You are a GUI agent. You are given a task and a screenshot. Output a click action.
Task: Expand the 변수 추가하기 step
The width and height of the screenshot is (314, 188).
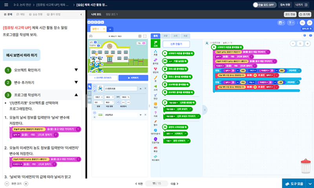coord(76,82)
